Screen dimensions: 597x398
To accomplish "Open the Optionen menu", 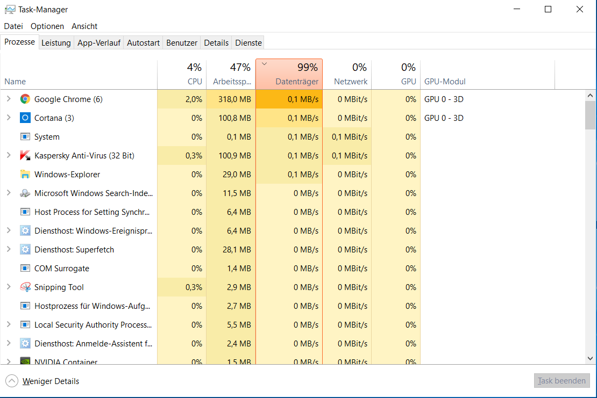I will 47,26.
